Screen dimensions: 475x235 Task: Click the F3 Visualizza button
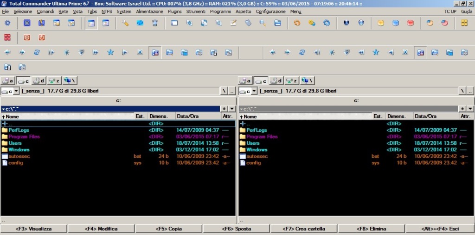click(33, 229)
